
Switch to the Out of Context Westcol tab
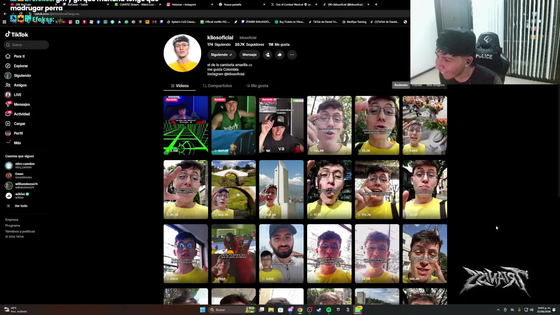(294, 4)
